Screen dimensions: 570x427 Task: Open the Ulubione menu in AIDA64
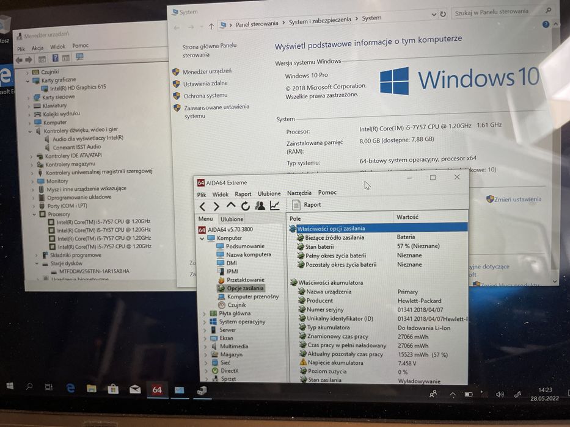point(269,193)
